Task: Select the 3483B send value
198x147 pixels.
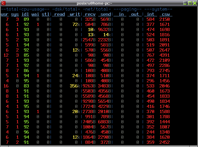Action: point(104,86)
